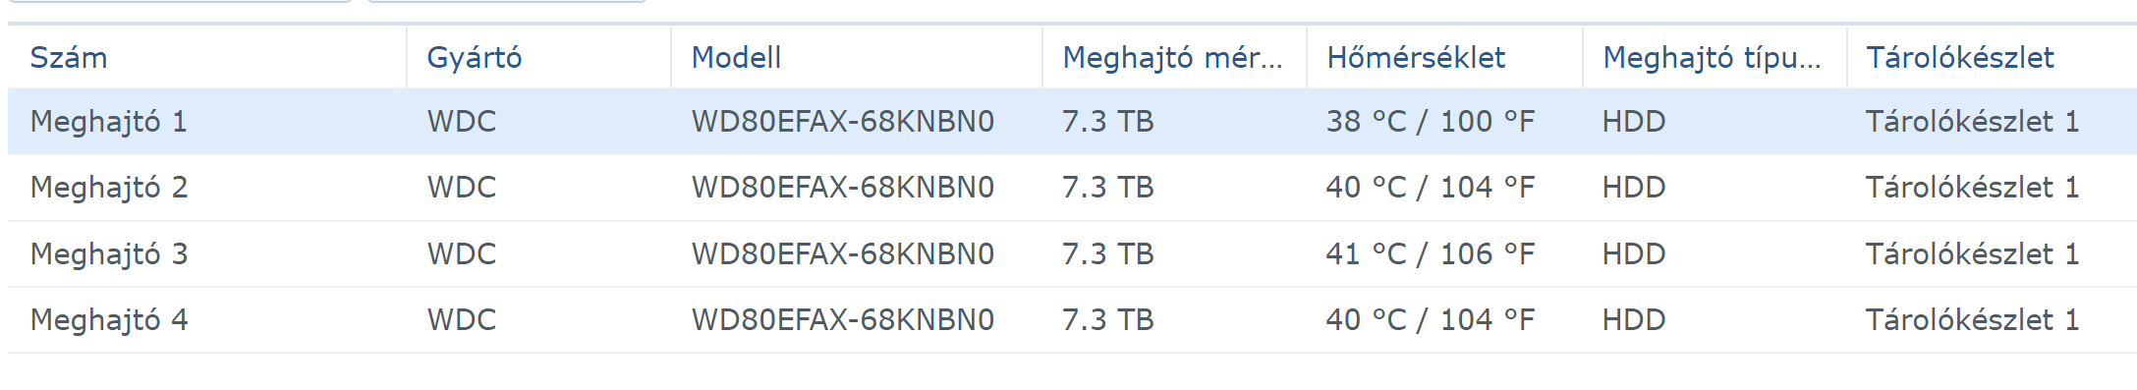Click Tárolókészlet 1 in Meghajtó 2 row
The width and height of the screenshot is (2137, 390).
pyautogui.click(x=1973, y=188)
